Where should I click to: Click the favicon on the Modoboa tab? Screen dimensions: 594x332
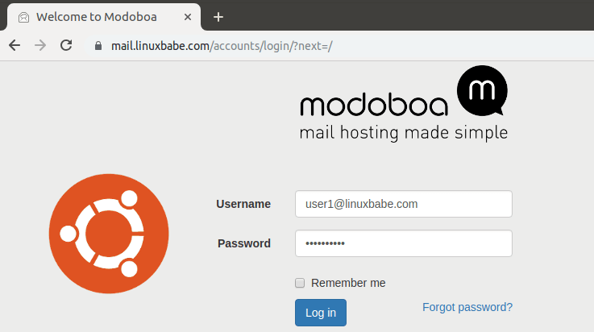point(23,16)
